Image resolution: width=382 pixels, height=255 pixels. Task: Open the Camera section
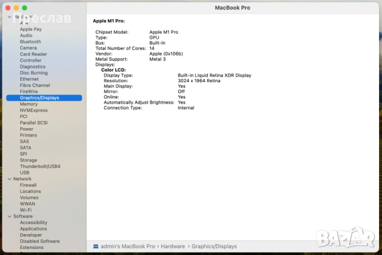point(28,48)
